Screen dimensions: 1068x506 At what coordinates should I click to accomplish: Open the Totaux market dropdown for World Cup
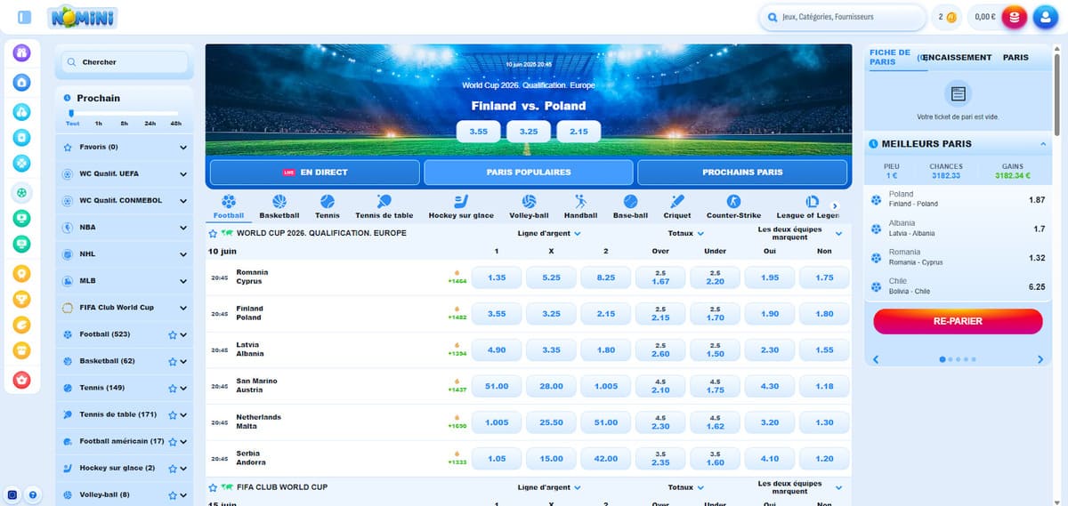pyautogui.click(x=686, y=234)
